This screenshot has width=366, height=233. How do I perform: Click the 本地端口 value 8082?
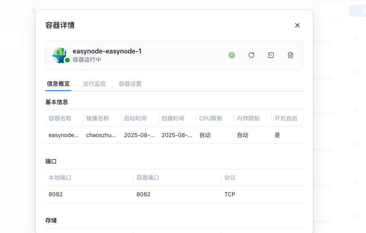pos(55,194)
